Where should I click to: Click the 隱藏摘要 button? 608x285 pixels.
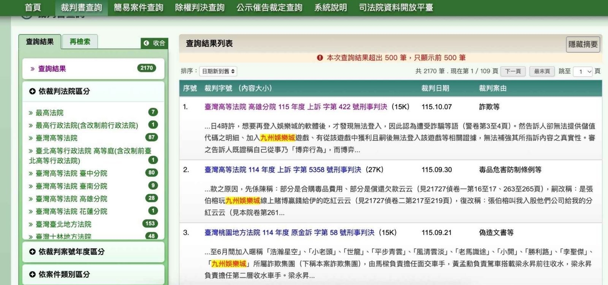tap(583, 44)
